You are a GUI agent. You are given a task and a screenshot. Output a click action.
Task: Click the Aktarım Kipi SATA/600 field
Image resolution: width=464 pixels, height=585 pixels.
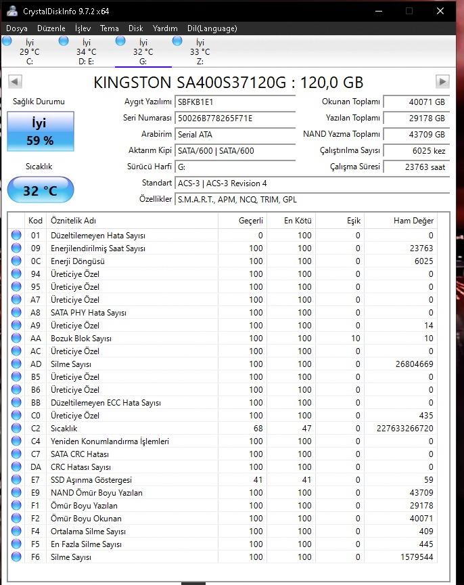point(235,151)
